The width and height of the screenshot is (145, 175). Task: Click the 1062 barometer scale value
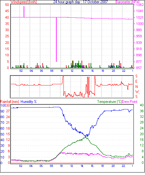140,5
